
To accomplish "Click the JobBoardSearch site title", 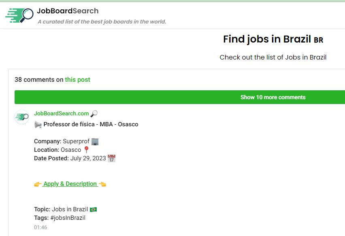I will (x=67, y=11).
